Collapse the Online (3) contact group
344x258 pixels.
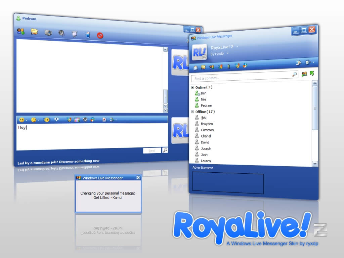point(192,87)
